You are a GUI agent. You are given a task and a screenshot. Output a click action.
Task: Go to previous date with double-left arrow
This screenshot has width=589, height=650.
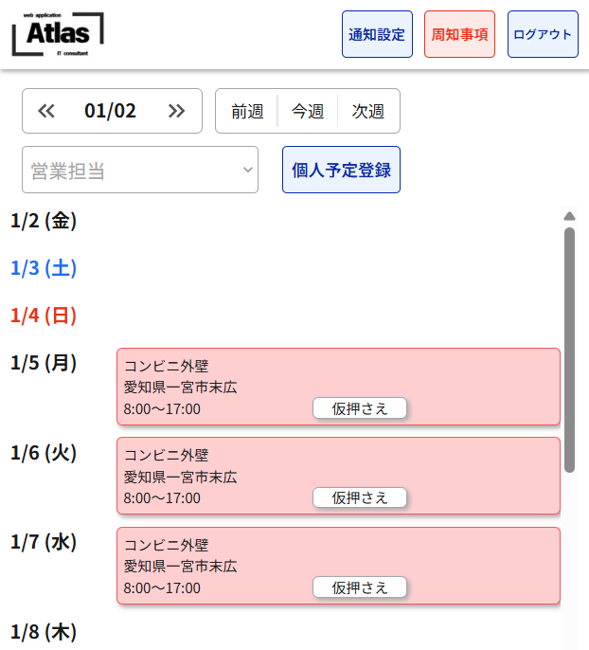46,111
